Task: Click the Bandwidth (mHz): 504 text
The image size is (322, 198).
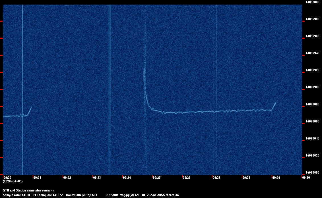Action: coord(82,195)
